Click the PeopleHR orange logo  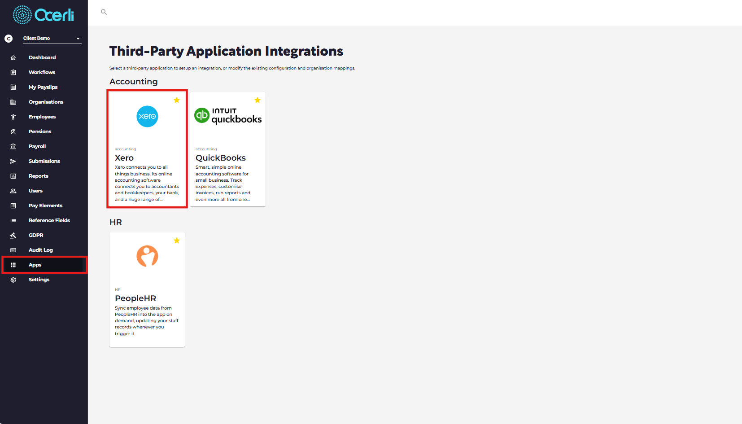coord(147,256)
